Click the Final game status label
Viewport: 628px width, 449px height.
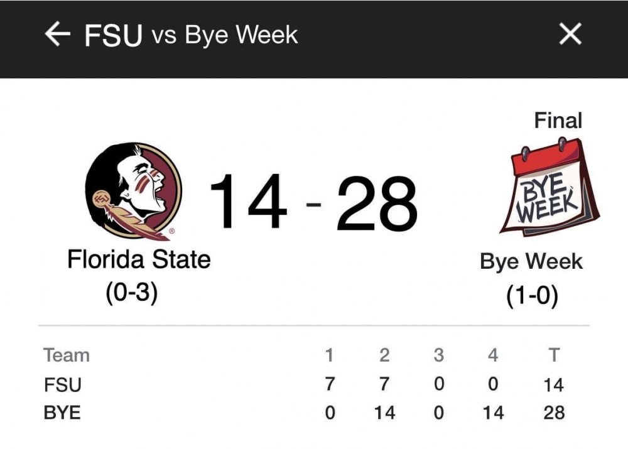pyautogui.click(x=558, y=120)
